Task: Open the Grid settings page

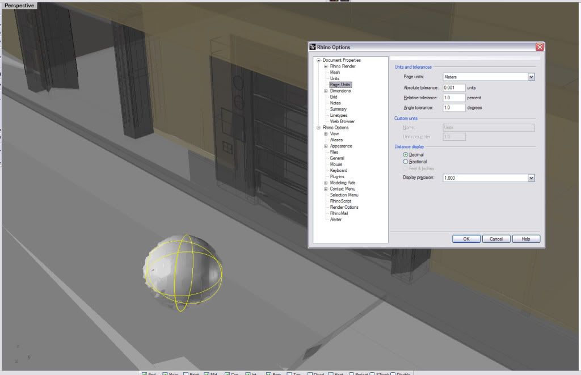Action: 334,97
